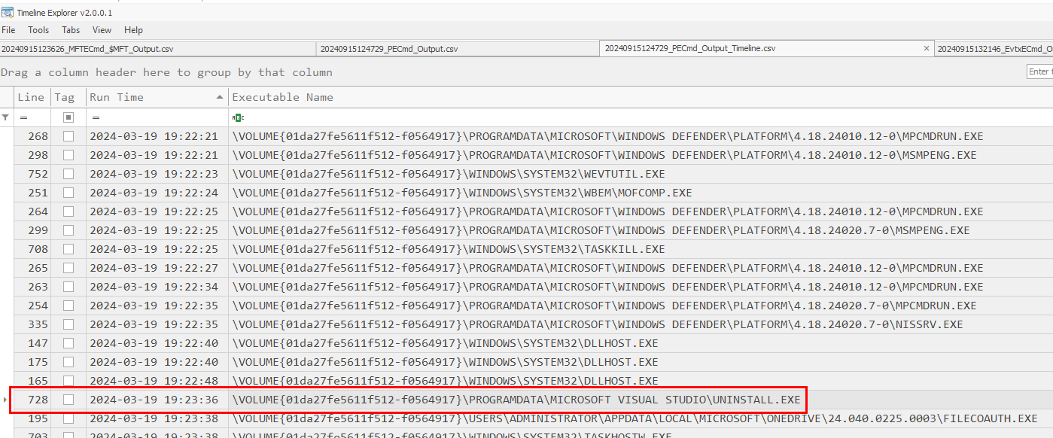The image size is (1053, 438).
Task: Click the Run Time sort arrow
Action: pyautogui.click(x=220, y=97)
